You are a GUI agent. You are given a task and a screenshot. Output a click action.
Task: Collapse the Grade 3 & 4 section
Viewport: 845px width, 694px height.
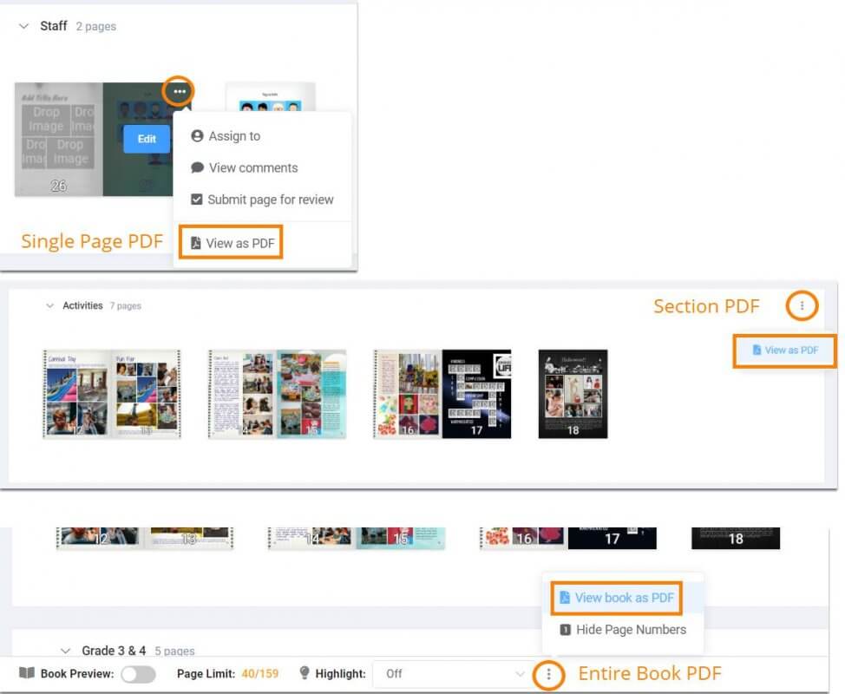point(65,651)
